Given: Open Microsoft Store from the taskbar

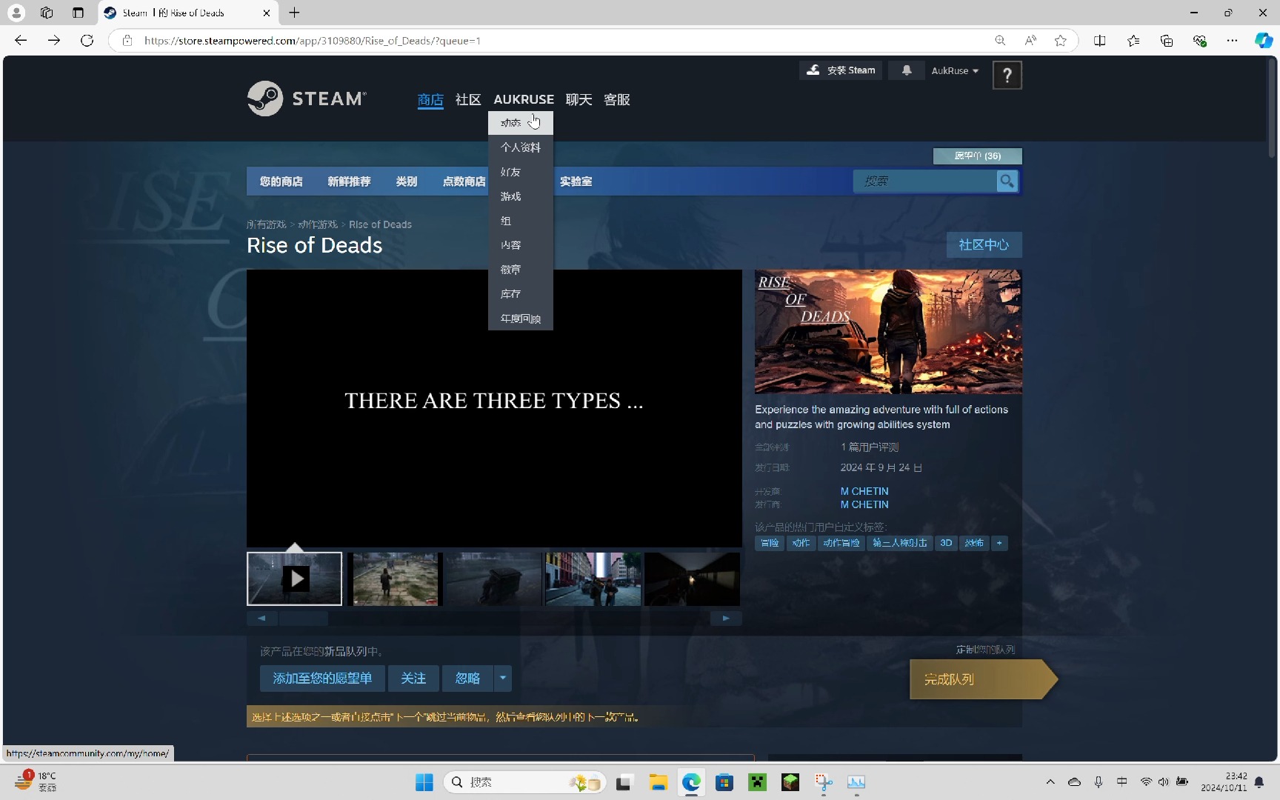Looking at the screenshot, I should 724,782.
